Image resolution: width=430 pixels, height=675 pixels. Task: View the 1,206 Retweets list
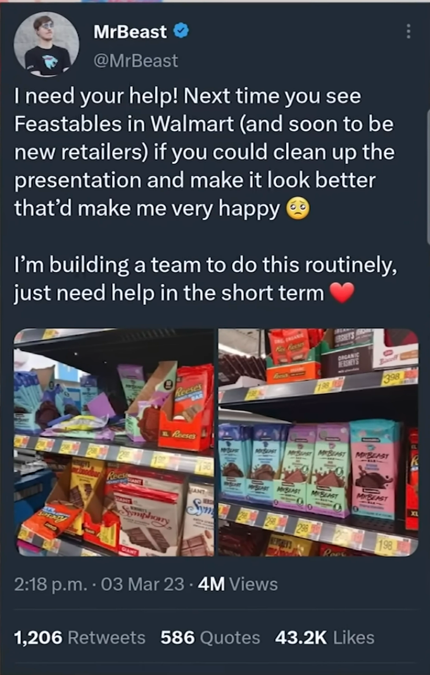click(x=80, y=638)
